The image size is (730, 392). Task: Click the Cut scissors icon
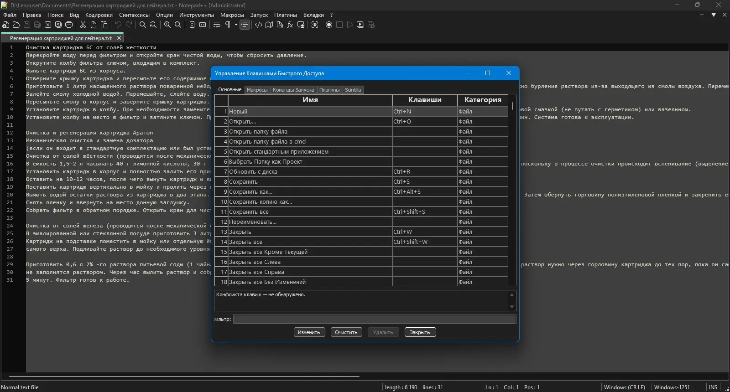tap(83, 25)
